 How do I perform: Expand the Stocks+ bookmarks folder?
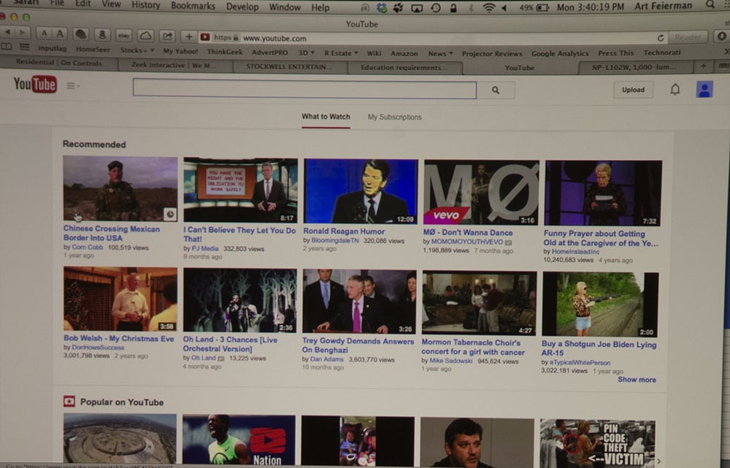137,50
